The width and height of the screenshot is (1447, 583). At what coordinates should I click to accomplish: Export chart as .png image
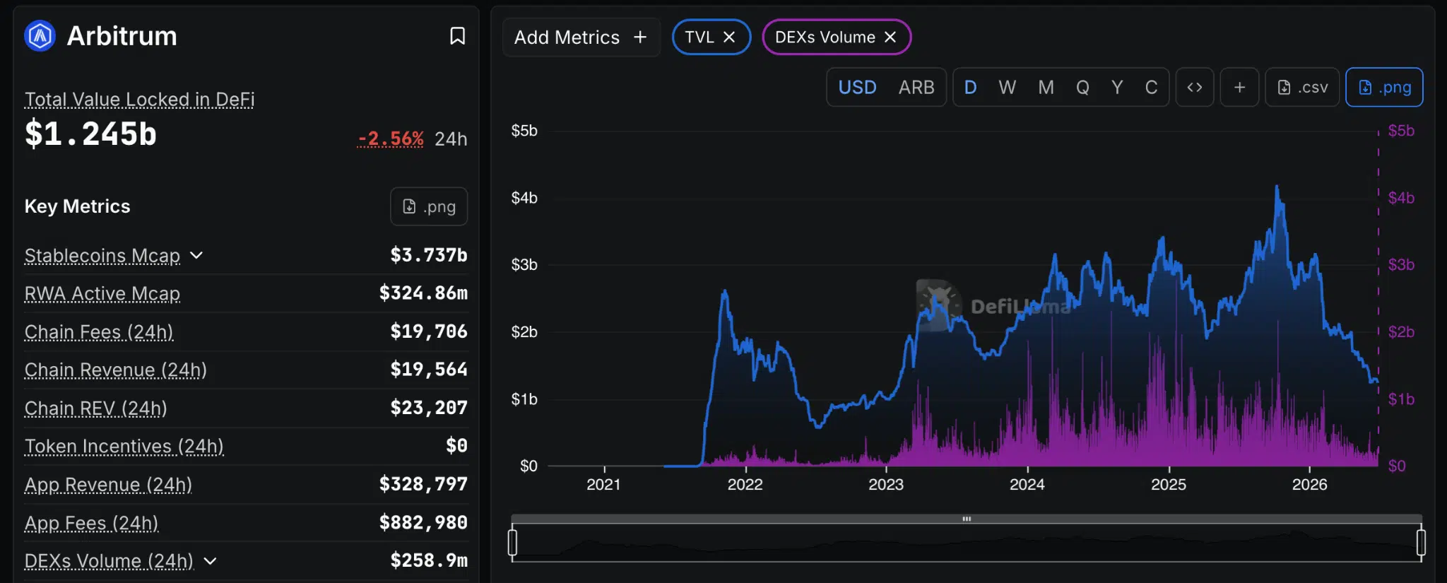(x=1384, y=87)
